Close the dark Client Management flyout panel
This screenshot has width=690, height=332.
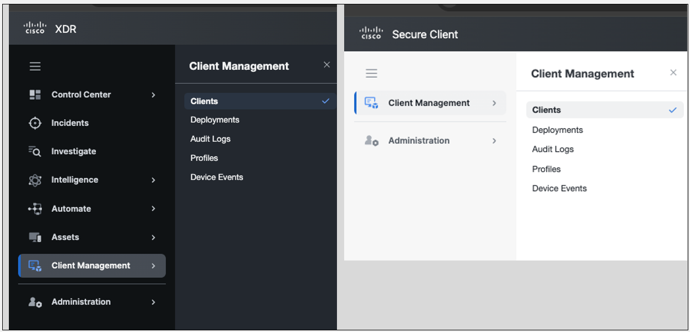click(x=326, y=65)
